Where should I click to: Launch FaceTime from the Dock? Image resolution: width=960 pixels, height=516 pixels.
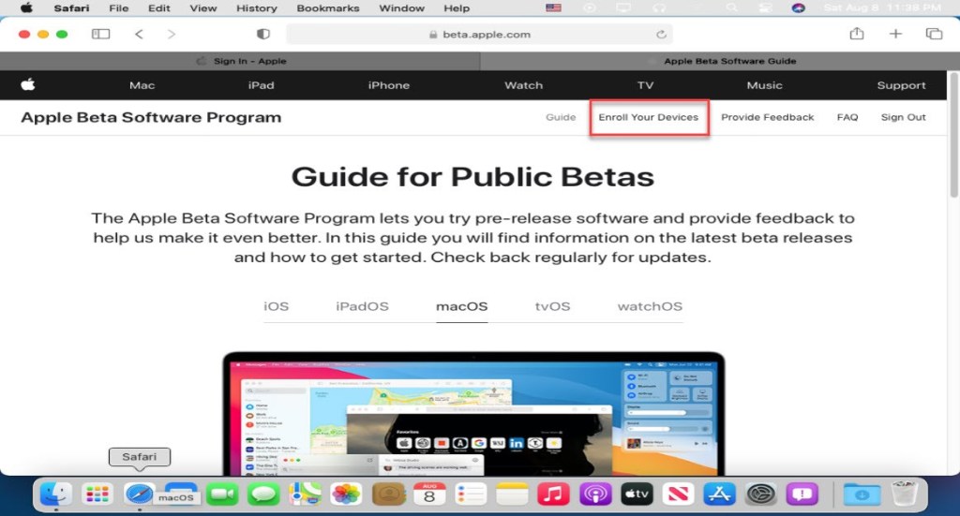click(221, 494)
